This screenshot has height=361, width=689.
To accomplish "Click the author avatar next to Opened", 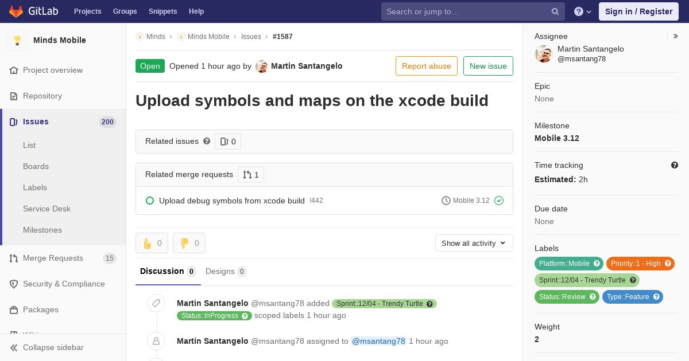I will tap(261, 66).
